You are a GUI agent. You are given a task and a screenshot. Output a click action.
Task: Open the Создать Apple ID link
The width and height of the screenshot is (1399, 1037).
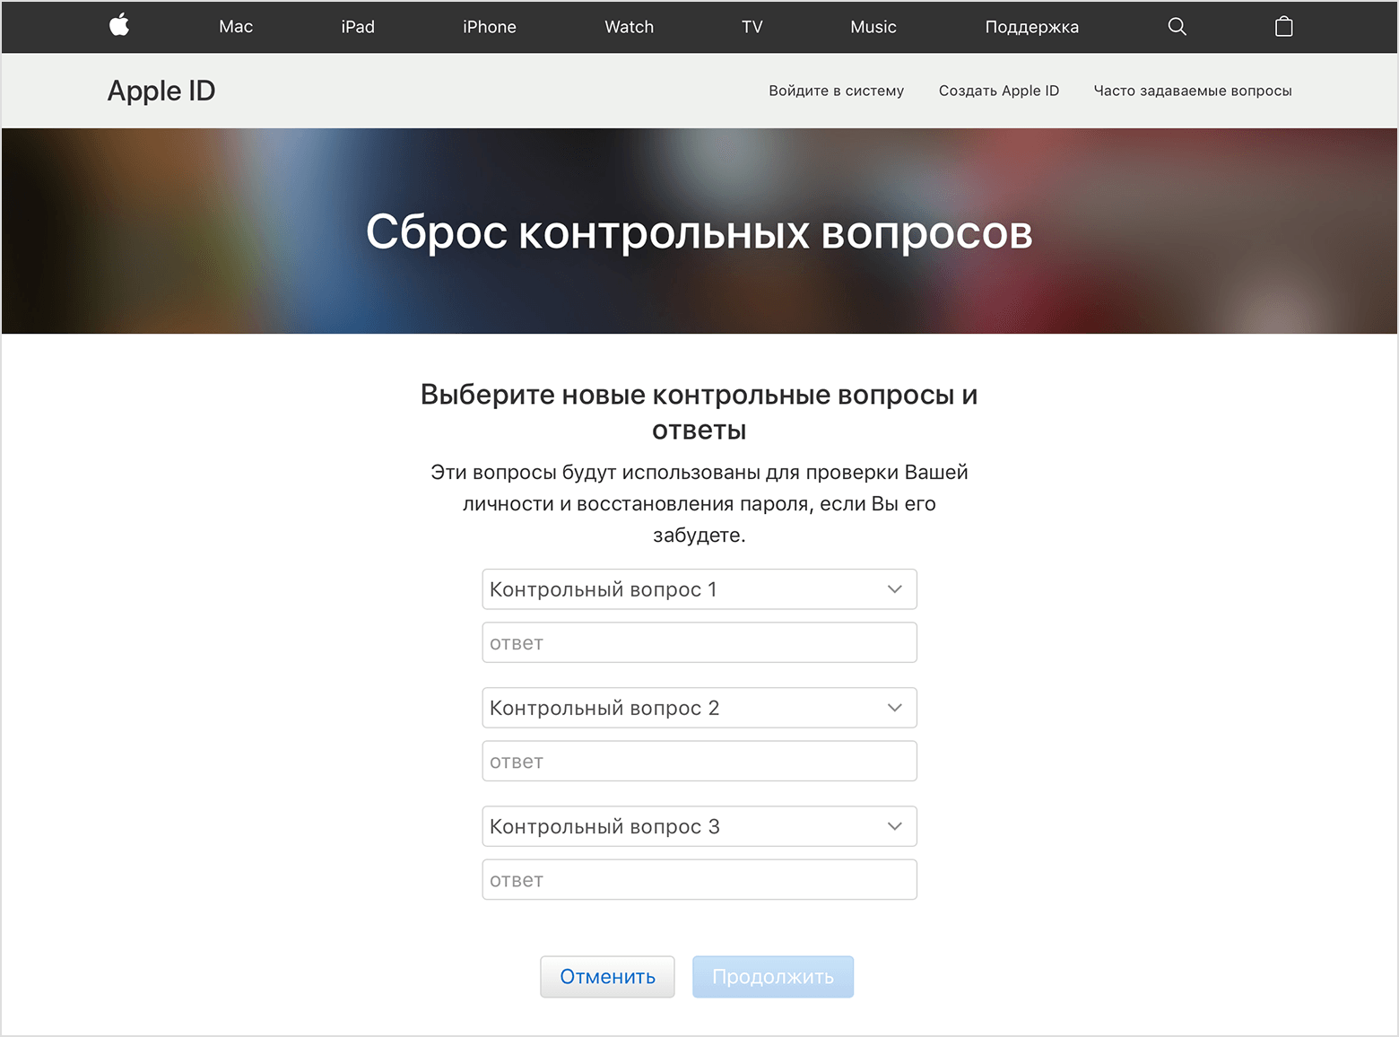point(998,91)
